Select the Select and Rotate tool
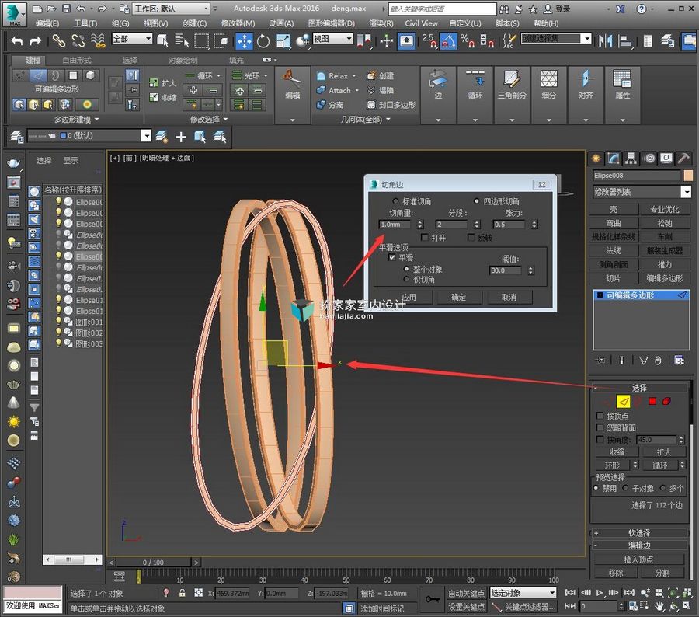Image resolution: width=699 pixels, height=617 pixels. (263, 41)
